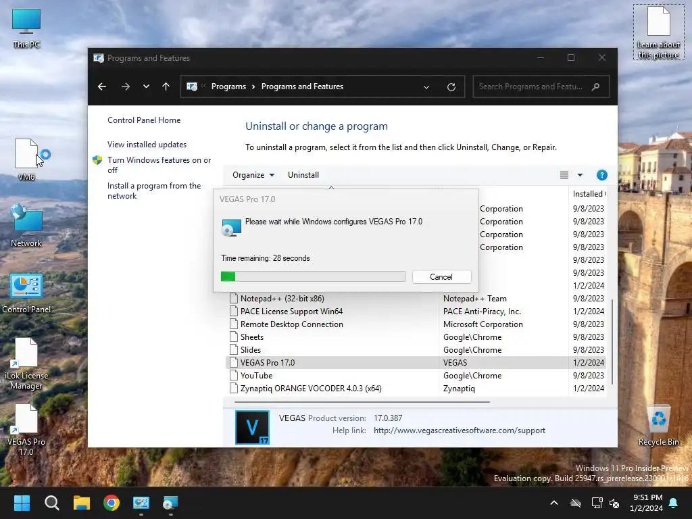
Task: Click Uninstall in the toolbar
Action: (303, 175)
